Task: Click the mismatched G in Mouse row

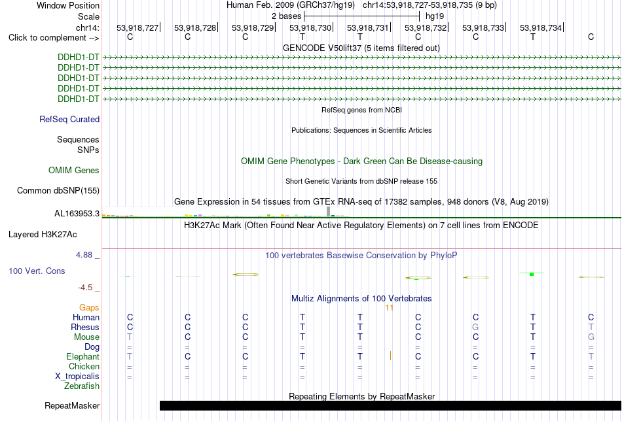Action: [591, 337]
